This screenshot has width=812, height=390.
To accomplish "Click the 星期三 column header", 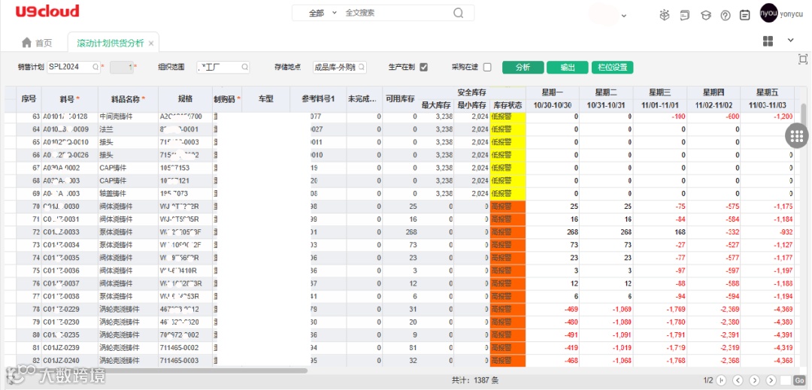I will tap(660, 92).
